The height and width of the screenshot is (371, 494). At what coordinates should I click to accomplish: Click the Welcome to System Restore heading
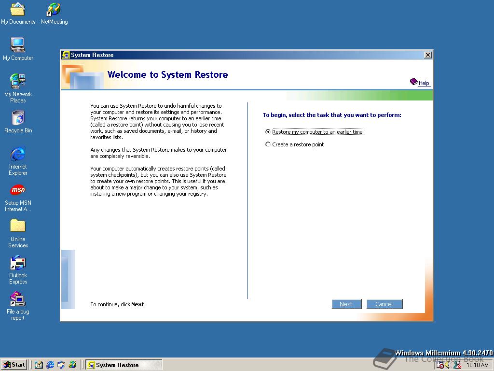(167, 75)
